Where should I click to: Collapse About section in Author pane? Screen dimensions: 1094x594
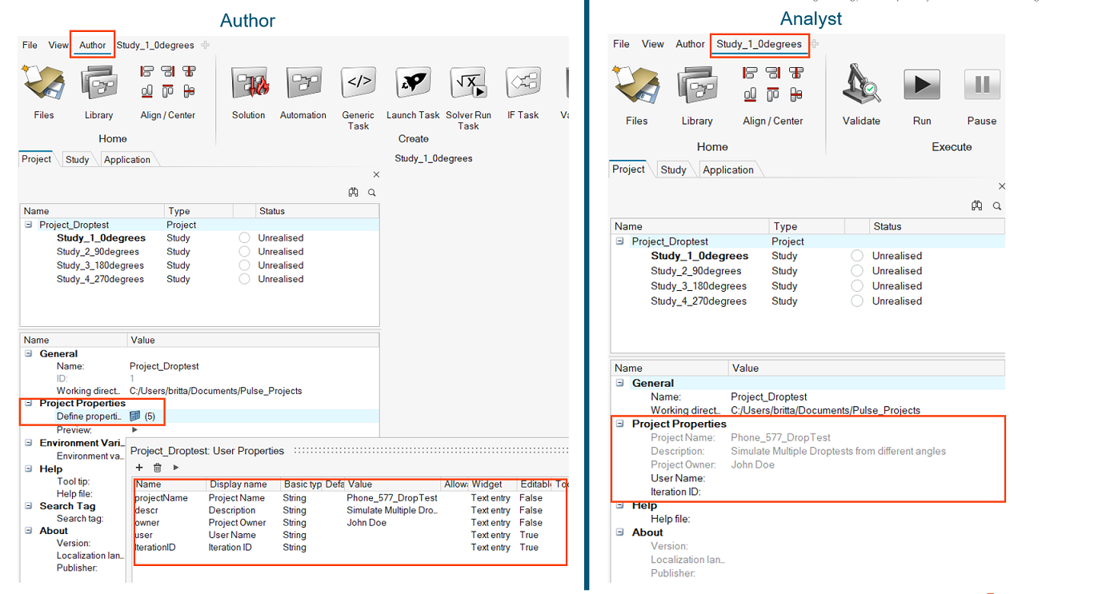(x=29, y=531)
